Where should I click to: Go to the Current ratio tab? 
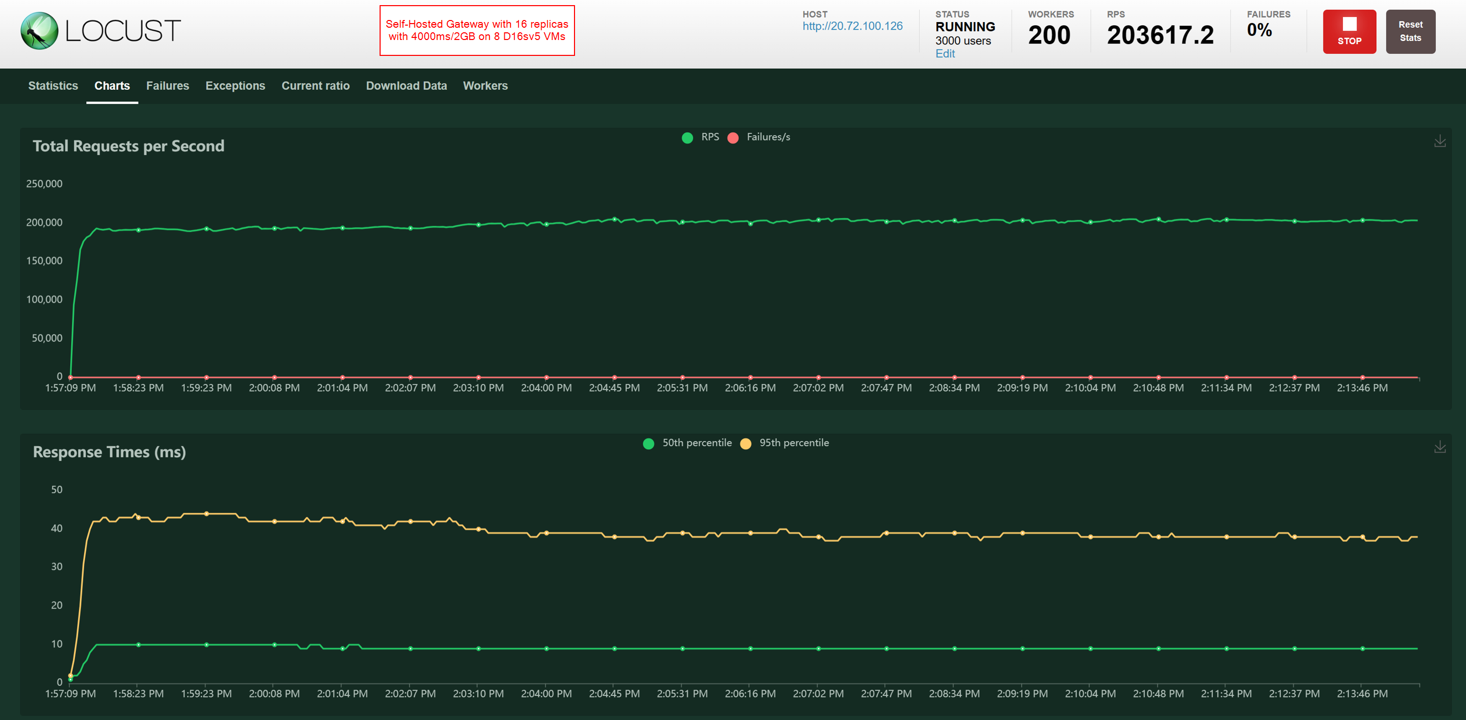[x=315, y=86]
